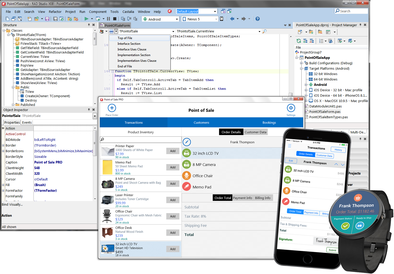Click the Add File to Project folder-plus icon in the main toolbar

(x=70, y=19)
